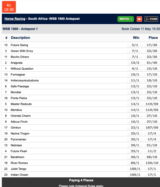
Task: Choose Aragosta win odds 15/2
Action: pyautogui.click(x=135, y=63)
